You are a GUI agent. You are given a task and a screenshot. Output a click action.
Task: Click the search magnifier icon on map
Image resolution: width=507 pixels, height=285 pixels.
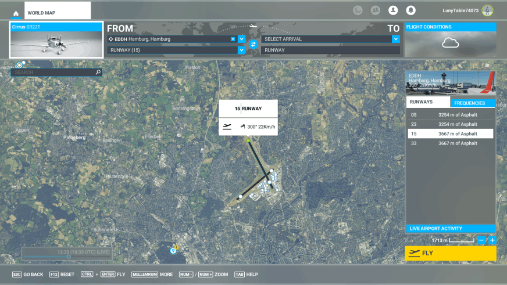(x=98, y=73)
